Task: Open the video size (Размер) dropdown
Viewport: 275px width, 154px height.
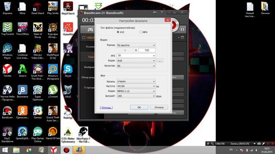Action: click(x=136, y=45)
